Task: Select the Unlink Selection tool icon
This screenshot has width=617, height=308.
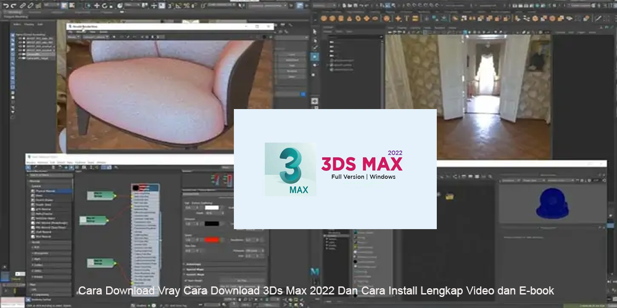Action: click(x=30, y=6)
